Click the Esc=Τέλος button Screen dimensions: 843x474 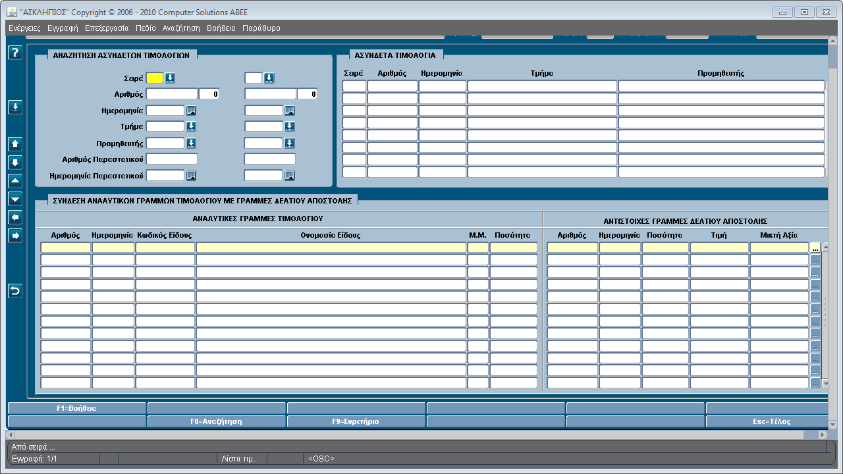tap(767, 421)
